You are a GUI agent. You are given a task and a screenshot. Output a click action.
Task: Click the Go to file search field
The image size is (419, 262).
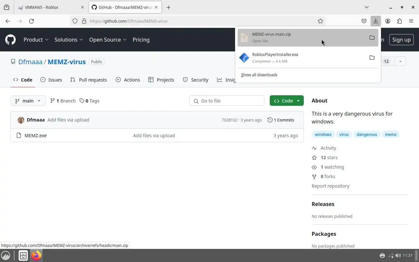point(227,101)
